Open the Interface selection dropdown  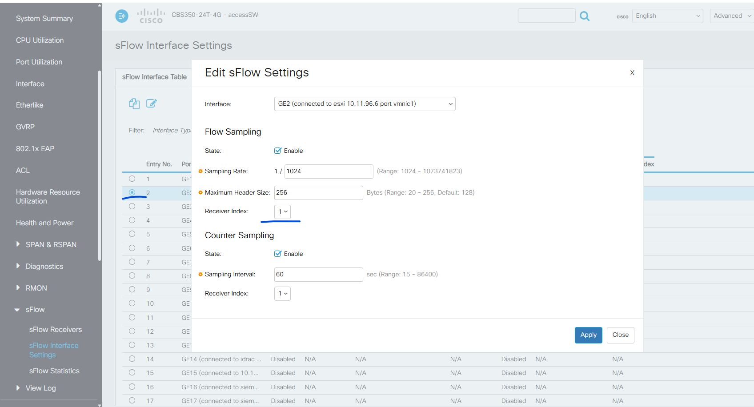click(x=365, y=104)
